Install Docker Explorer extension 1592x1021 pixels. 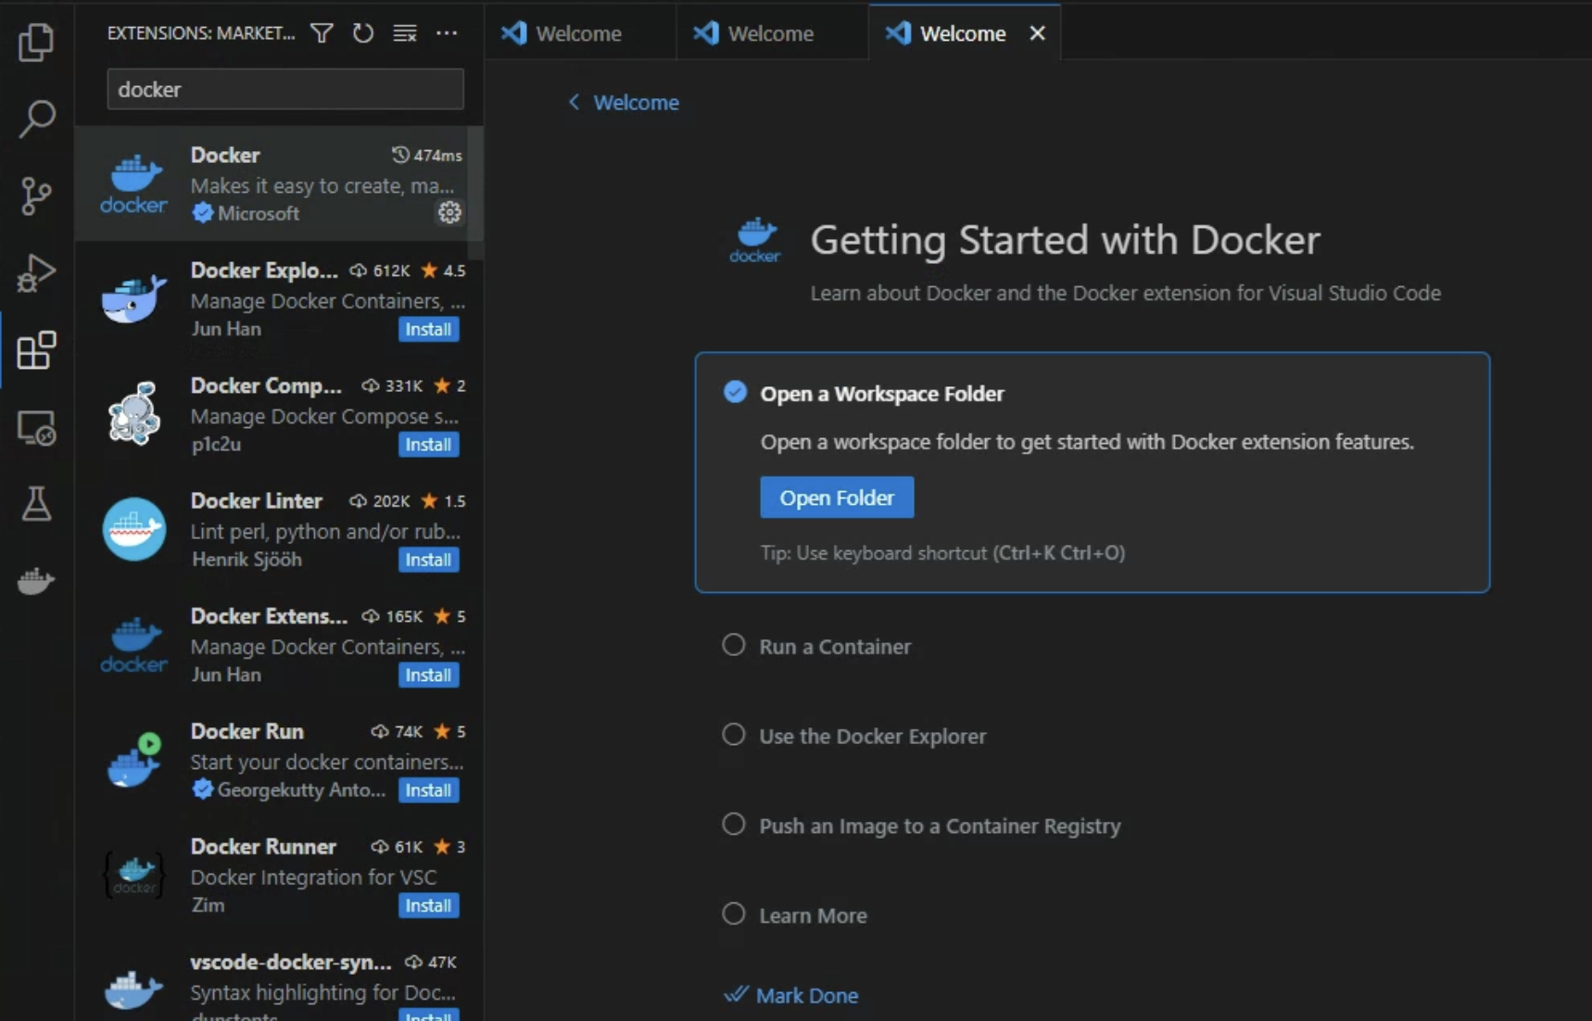(428, 329)
